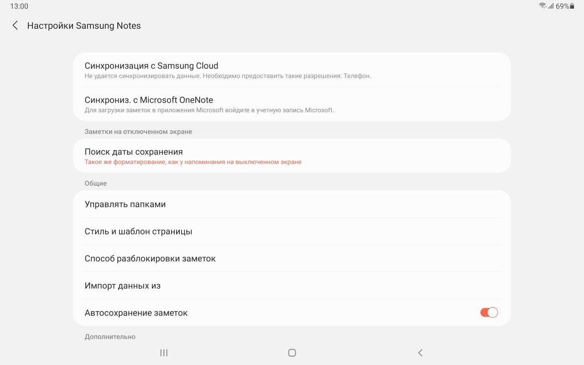Tap the Samsung Cloud sync error message
The width and height of the screenshot is (584, 365).
(x=228, y=76)
